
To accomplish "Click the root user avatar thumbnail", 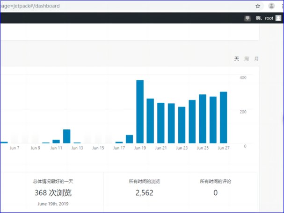I will pos(278,18).
